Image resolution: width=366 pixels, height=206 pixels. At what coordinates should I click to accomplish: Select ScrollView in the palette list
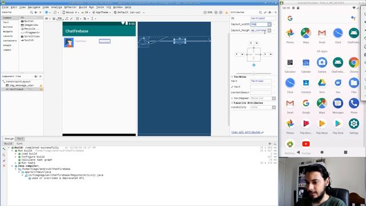pos(30,37)
